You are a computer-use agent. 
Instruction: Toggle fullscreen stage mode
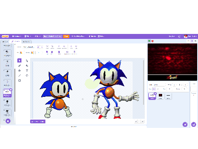point(196,41)
